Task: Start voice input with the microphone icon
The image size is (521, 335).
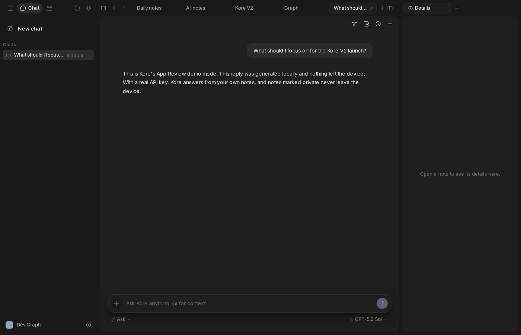Action: click(89, 8)
